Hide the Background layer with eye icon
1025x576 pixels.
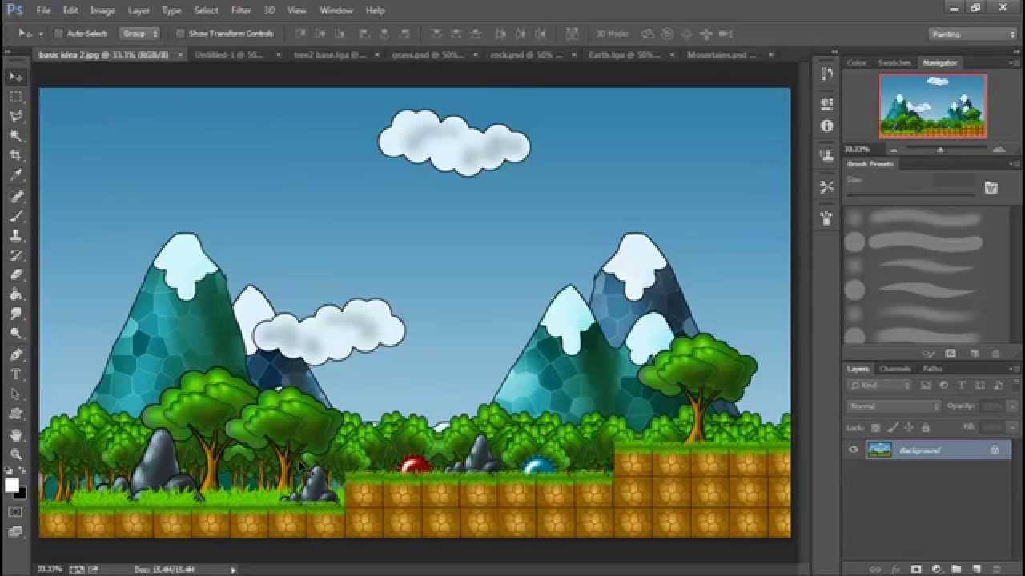pos(854,450)
